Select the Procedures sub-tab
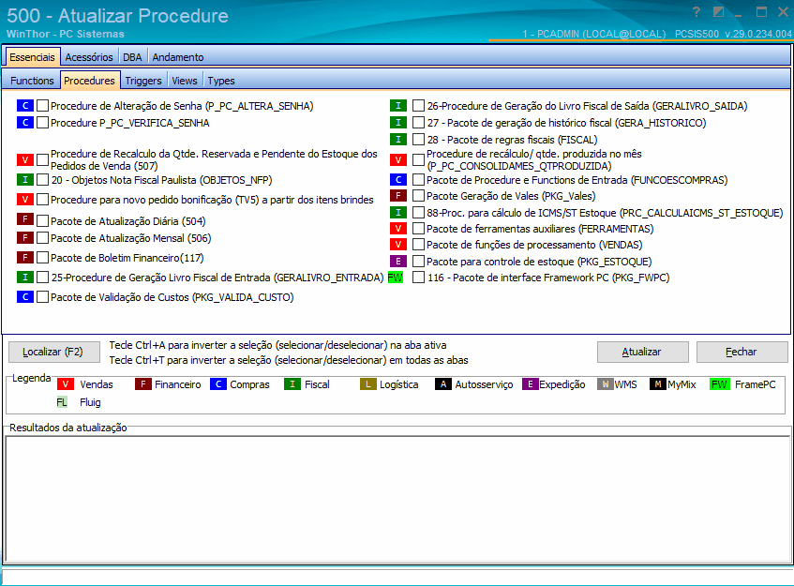Viewport: 794px width, 586px height. pos(90,81)
